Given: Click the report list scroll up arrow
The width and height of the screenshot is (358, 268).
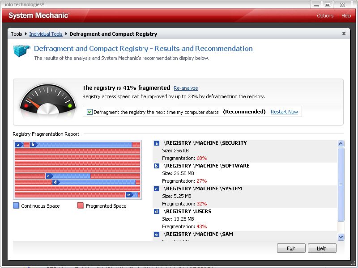Looking at the screenshot, I should point(341,143).
